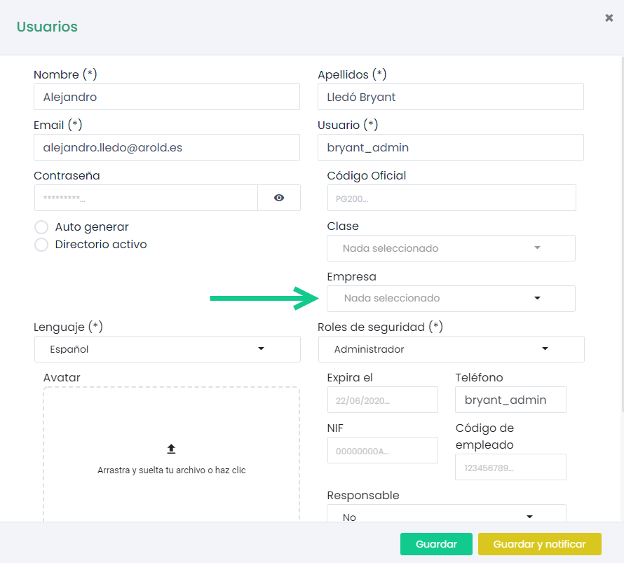Focus the Código Oficial field

[451, 198]
